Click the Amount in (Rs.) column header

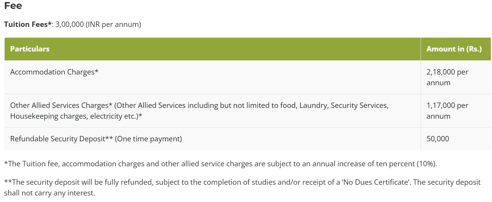click(454, 49)
